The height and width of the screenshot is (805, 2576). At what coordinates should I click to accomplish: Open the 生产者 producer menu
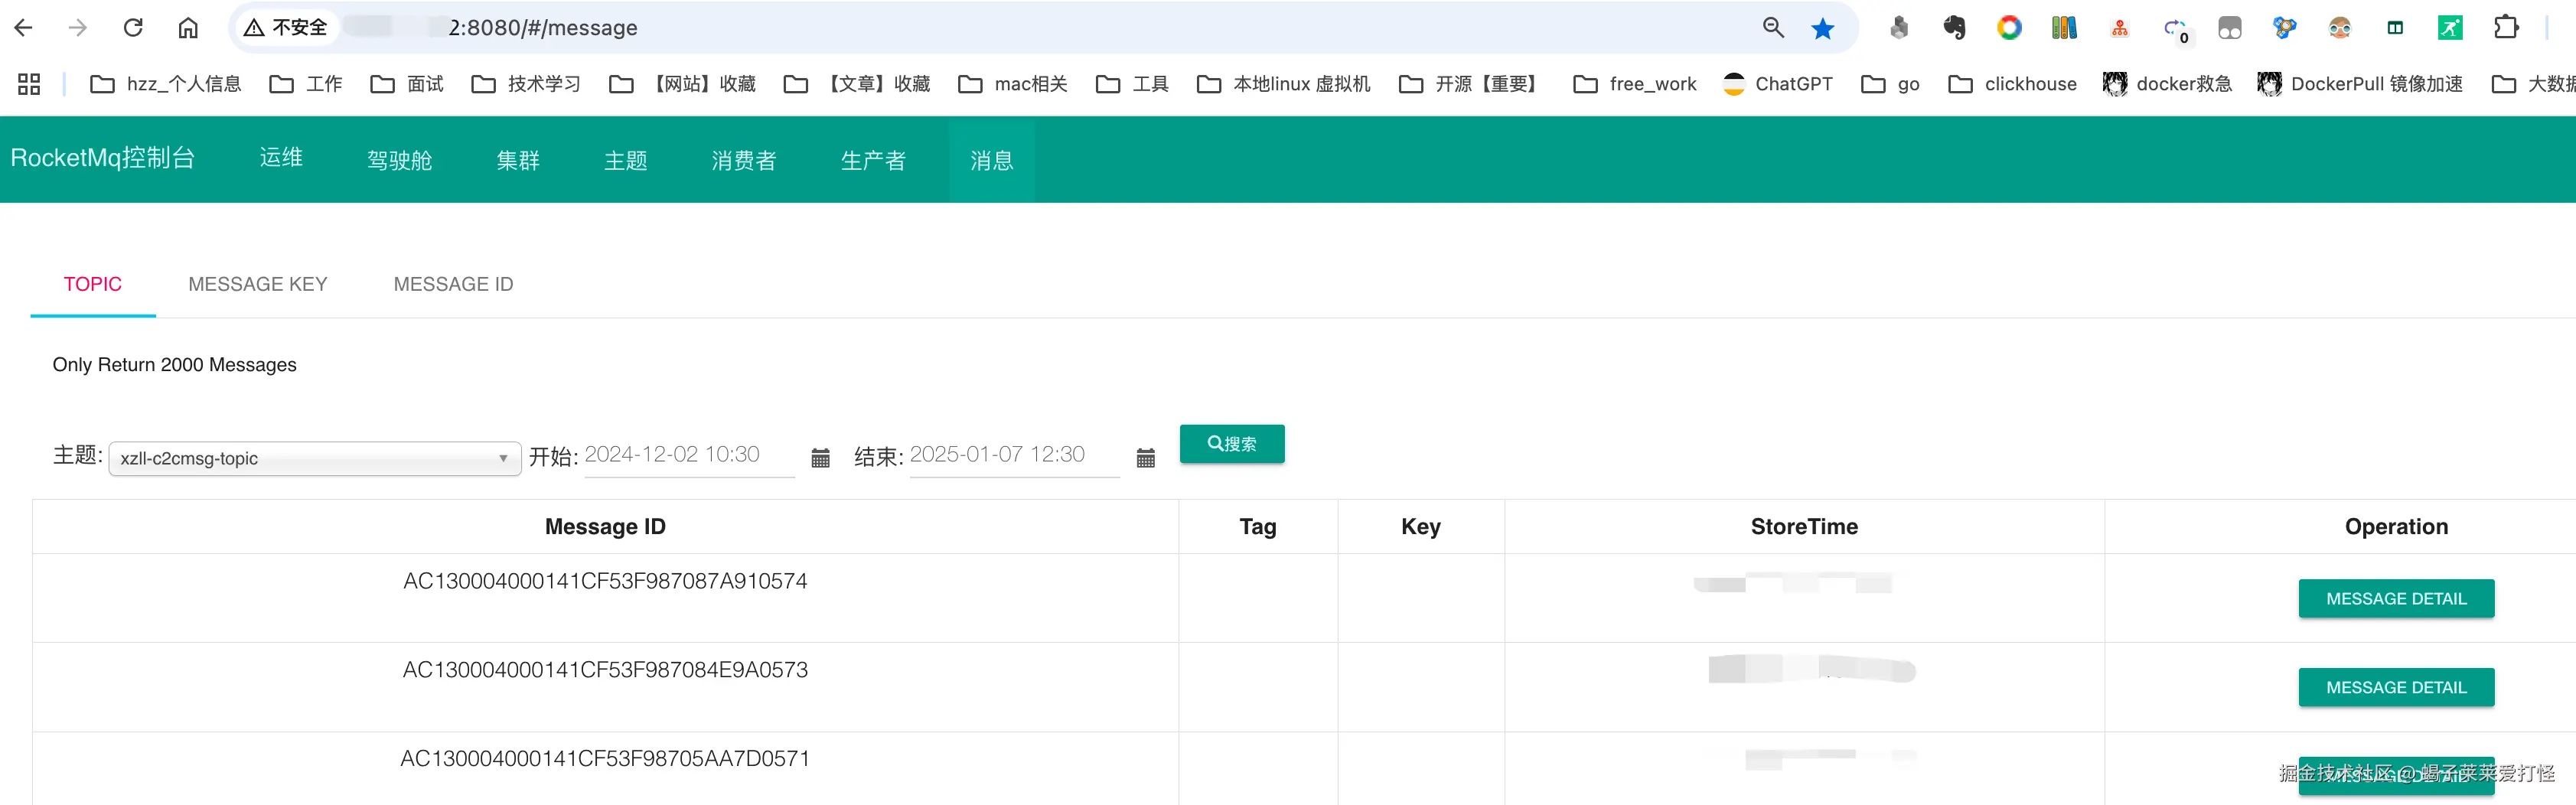tap(873, 160)
